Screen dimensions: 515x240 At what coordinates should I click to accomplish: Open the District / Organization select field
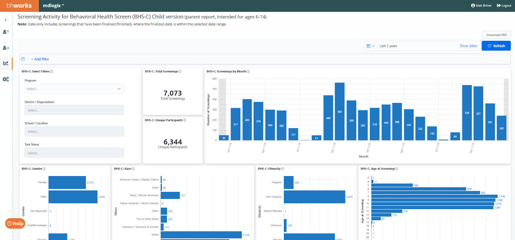pos(74,110)
